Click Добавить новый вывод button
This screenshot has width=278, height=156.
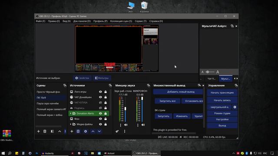click(x=178, y=92)
